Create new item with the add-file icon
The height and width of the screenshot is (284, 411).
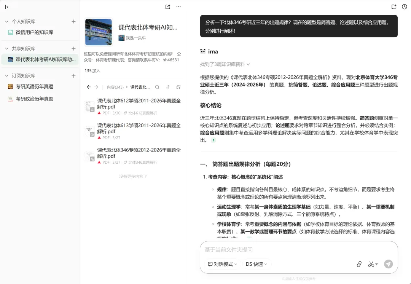[x=178, y=87]
